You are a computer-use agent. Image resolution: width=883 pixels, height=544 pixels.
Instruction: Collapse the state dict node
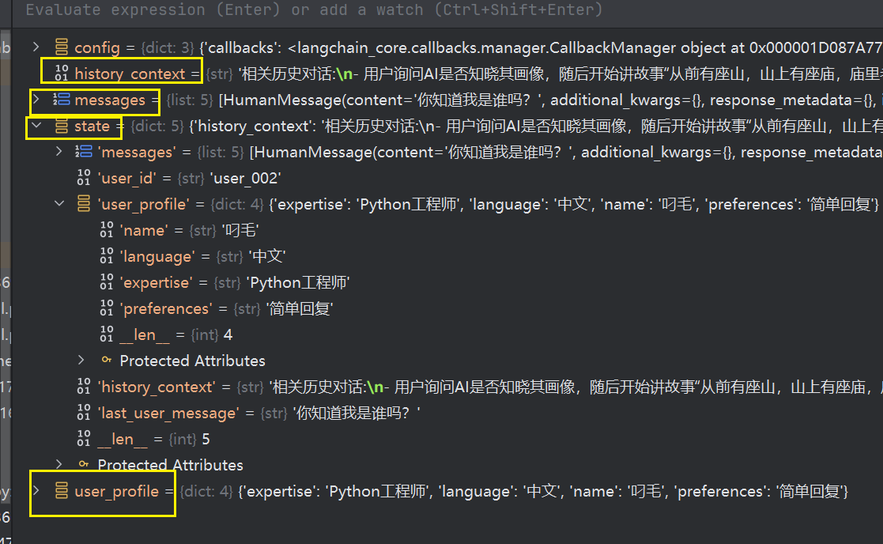coord(36,126)
